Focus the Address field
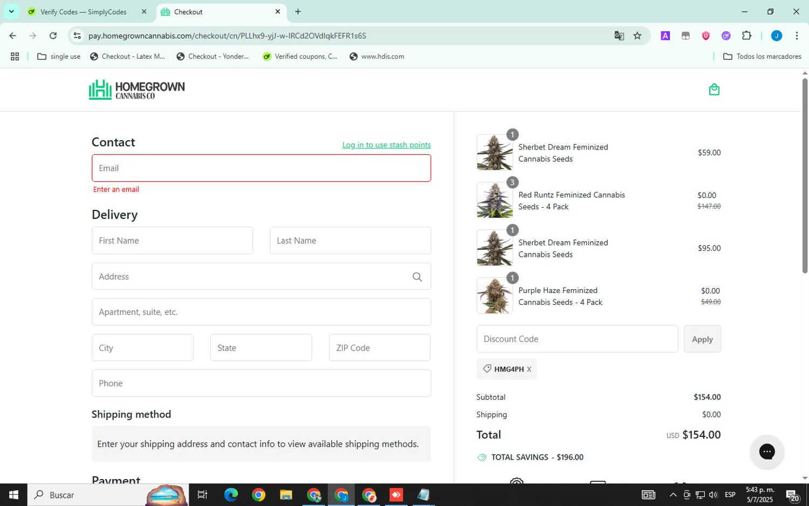This screenshot has height=506, width=809. tap(262, 277)
